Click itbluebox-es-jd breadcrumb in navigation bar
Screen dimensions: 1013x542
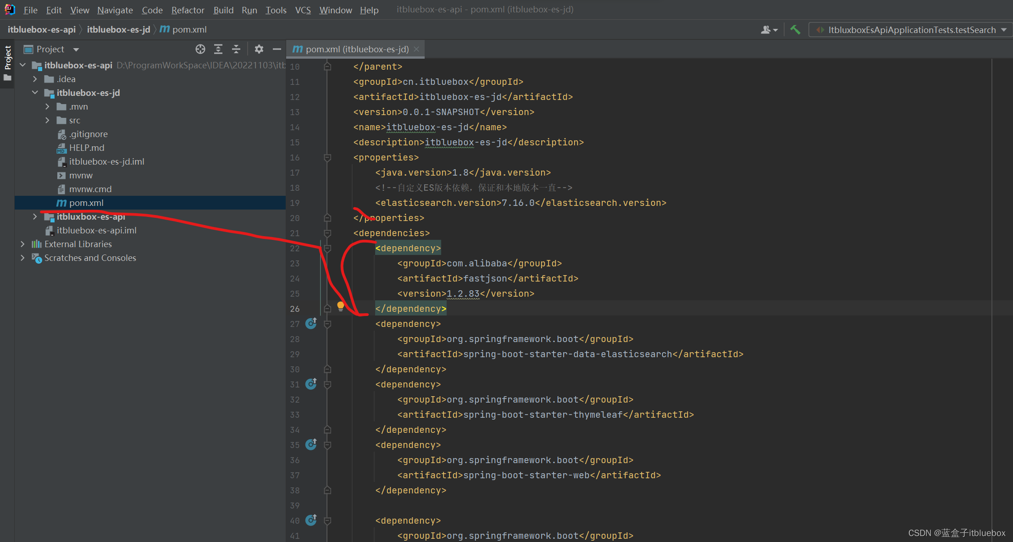tap(119, 30)
